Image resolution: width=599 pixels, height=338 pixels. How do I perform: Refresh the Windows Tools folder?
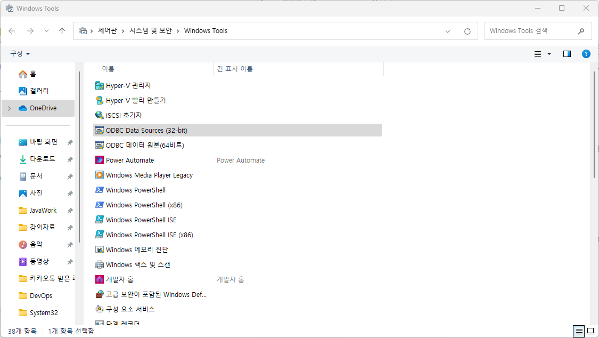click(467, 31)
